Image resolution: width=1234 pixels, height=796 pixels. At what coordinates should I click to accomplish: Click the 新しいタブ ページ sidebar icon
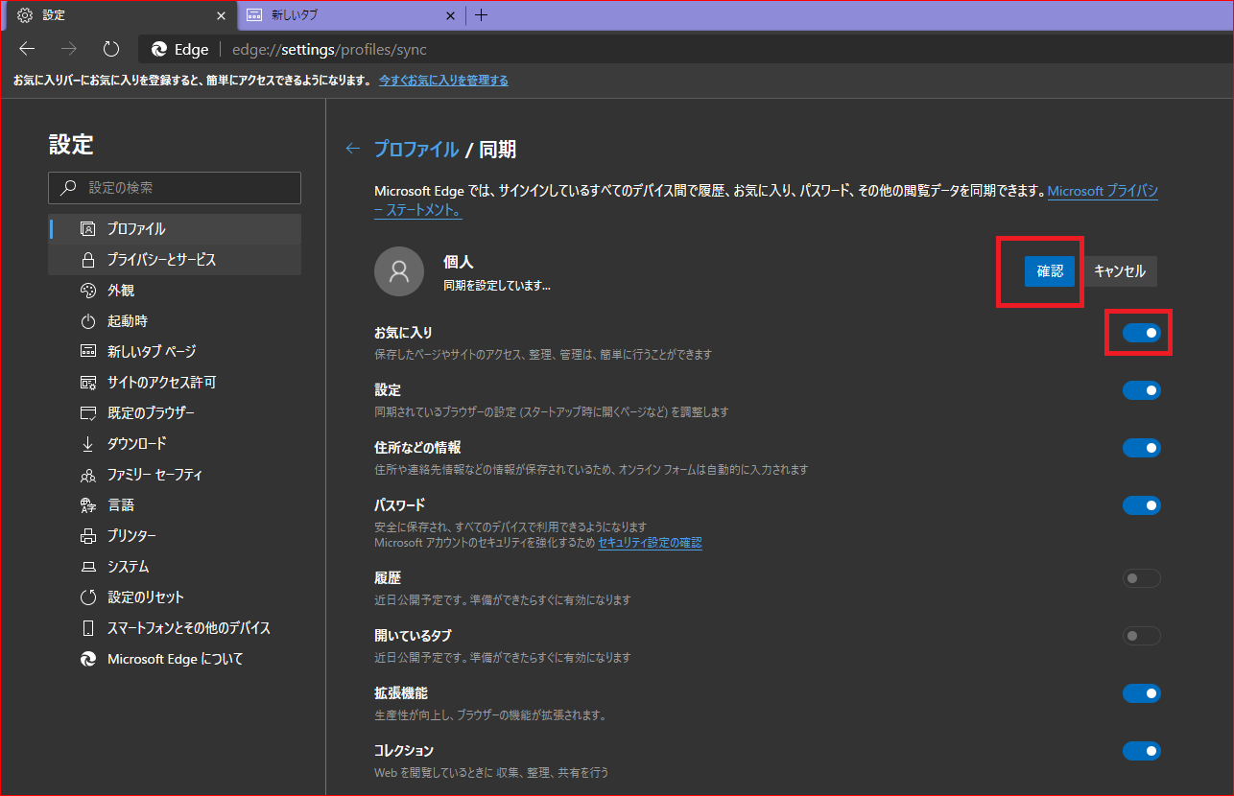coord(88,352)
